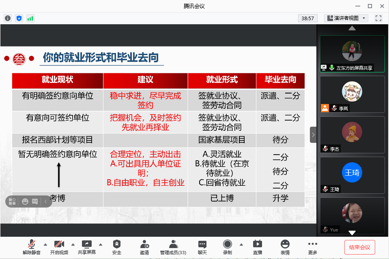Turn on the camera with 开启视频
This screenshot has width=389, height=259.
(59, 247)
